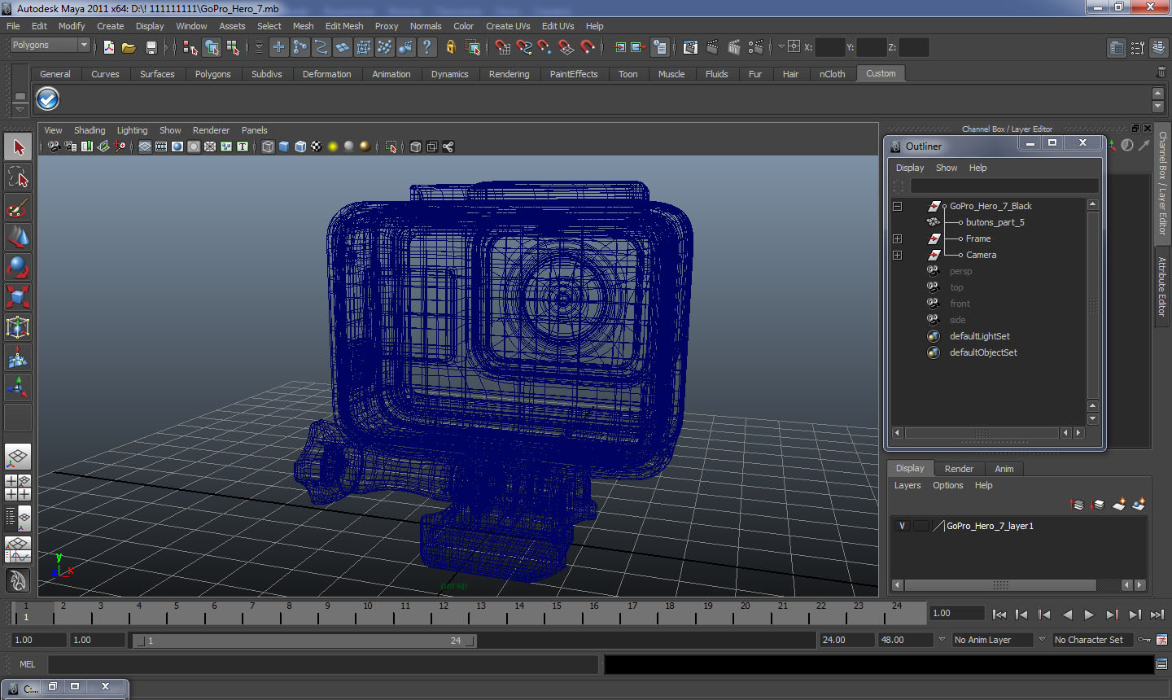
Task: Switch to the Render layer tab
Action: coord(959,469)
